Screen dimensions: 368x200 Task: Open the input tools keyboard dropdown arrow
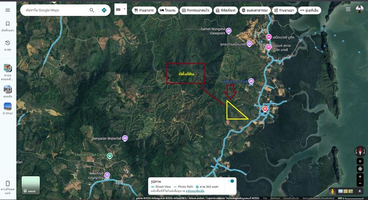point(125,9)
